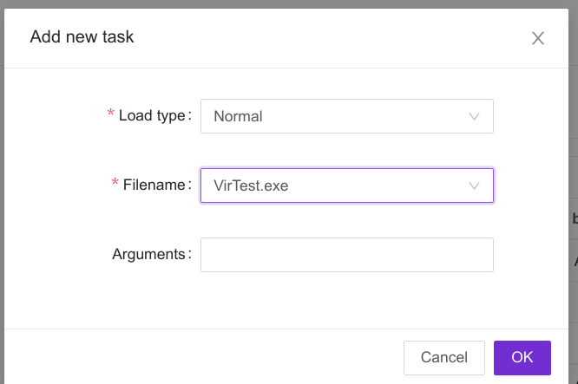This screenshot has width=578, height=384.
Task: Click blank dialog space below Arguments field
Action: [x=346, y=300]
